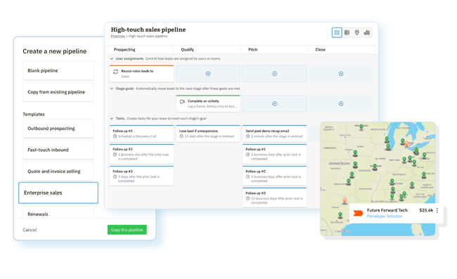Click the orange flag icon on Future Forward Tech

tap(358, 213)
